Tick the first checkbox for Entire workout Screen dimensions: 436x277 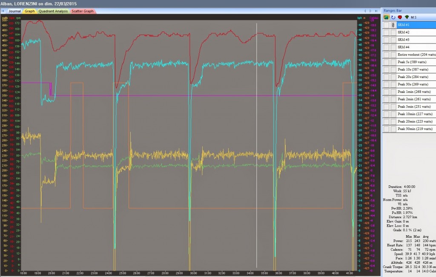[386, 55]
